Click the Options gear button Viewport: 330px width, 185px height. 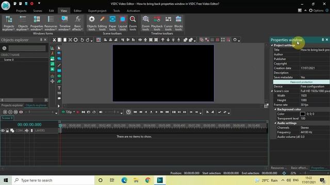point(316,10)
